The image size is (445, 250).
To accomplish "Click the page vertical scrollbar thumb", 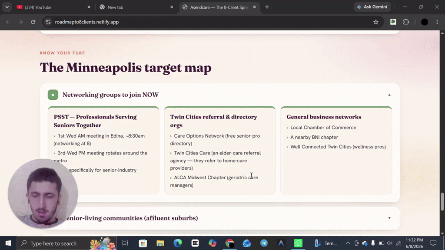I will [442, 201].
